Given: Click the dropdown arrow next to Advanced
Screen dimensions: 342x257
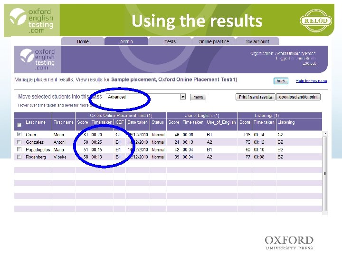Looking at the screenshot, I should point(183,97).
